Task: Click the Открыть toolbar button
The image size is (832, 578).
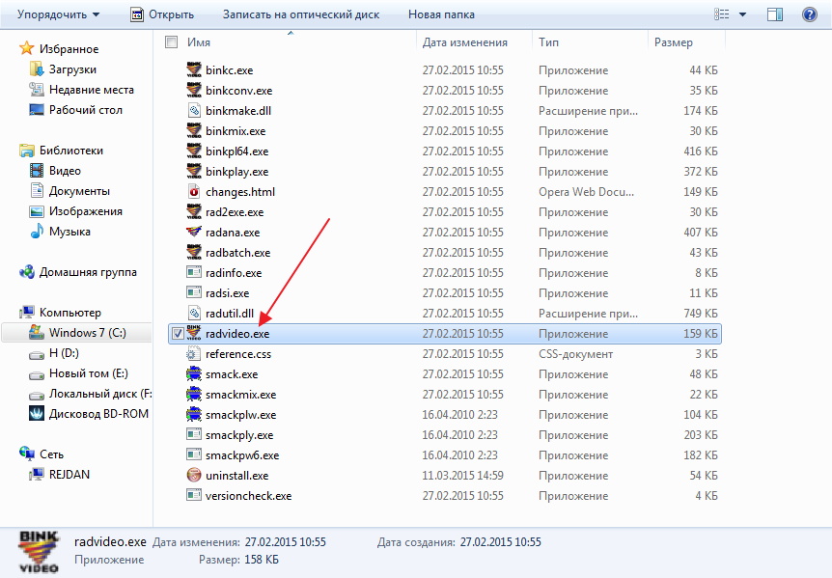Action: coord(162,14)
